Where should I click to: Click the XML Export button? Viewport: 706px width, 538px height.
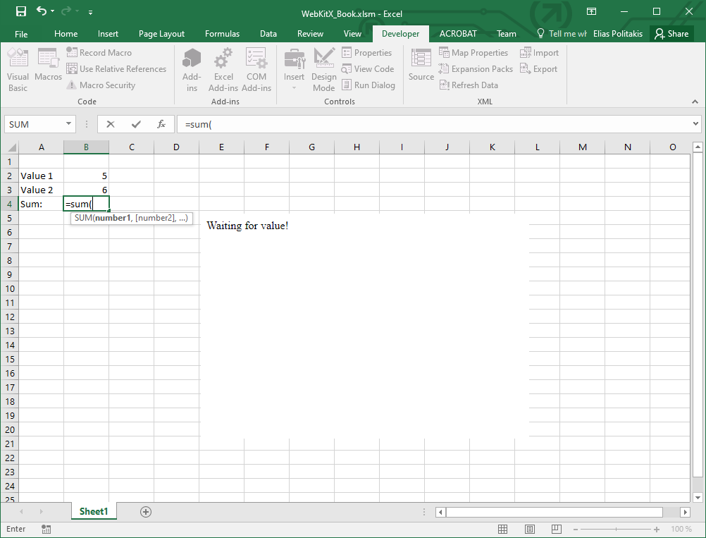538,68
